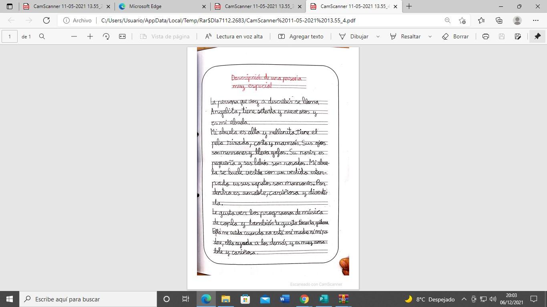Open the user profile menu
Image resolution: width=547 pixels, height=307 pixels.
point(517,20)
